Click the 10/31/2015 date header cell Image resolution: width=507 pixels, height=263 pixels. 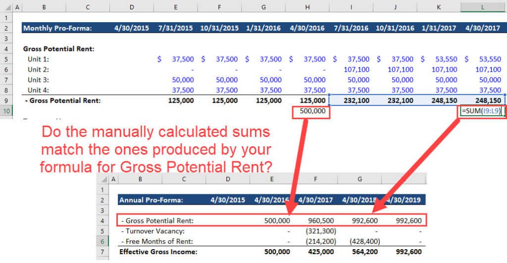tap(220, 28)
